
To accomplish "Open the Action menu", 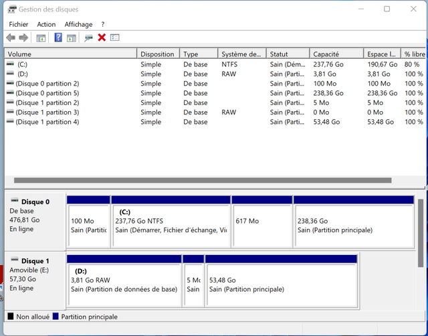I will (x=46, y=24).
